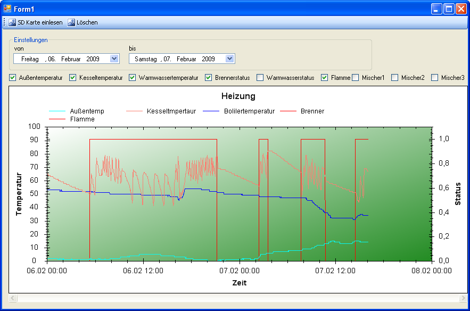
Task: Select year '2009' in the bis date field
Action: [208, 59]
